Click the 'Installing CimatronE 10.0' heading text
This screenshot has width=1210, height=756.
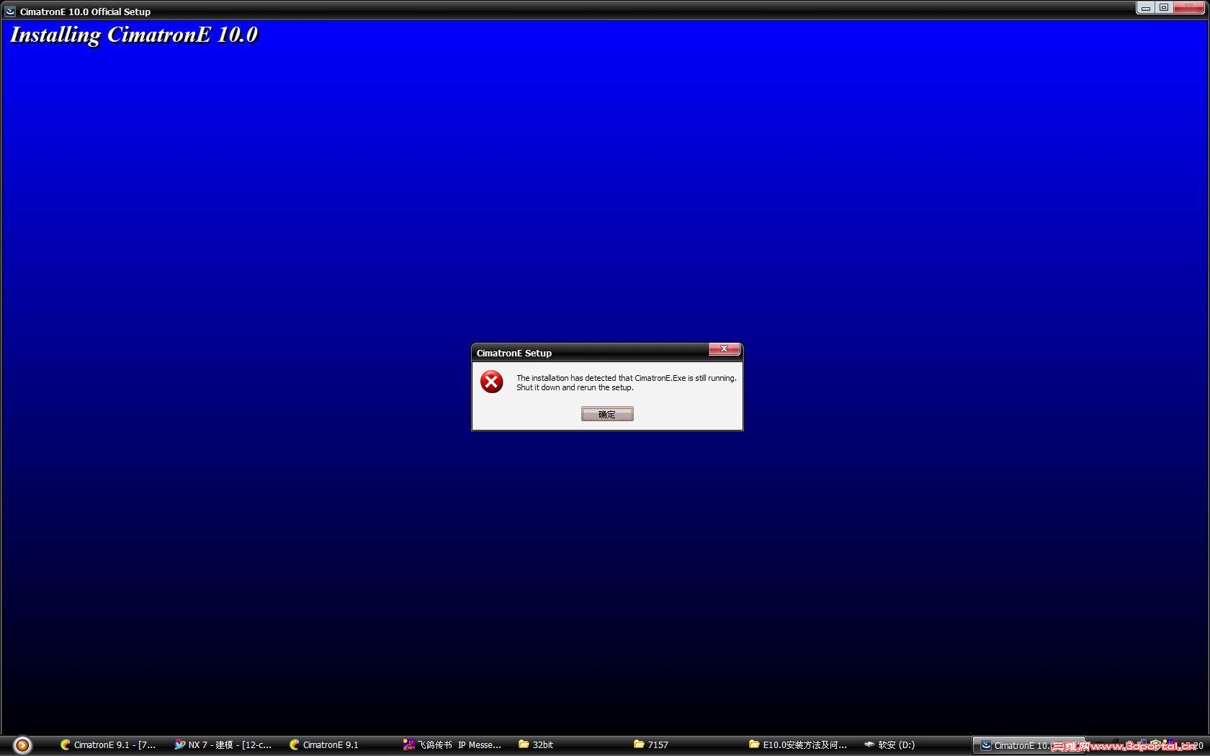coord(134,35)
